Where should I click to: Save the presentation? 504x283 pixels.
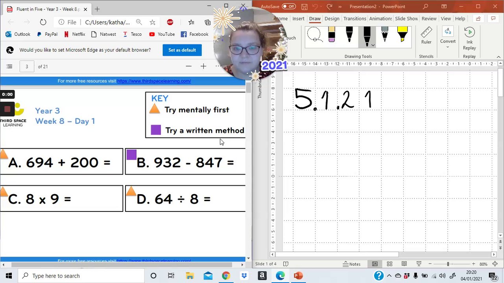click(x=304, y=6)
